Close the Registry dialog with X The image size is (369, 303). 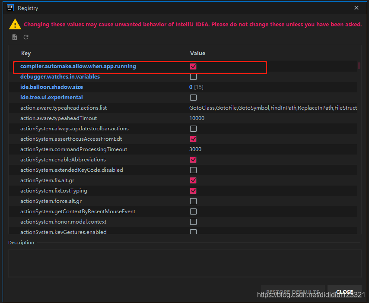click(x=356, y=8)
